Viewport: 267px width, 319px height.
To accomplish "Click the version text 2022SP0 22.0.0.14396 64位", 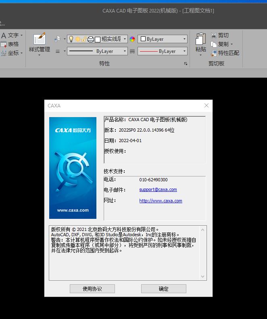I will 147,130.
